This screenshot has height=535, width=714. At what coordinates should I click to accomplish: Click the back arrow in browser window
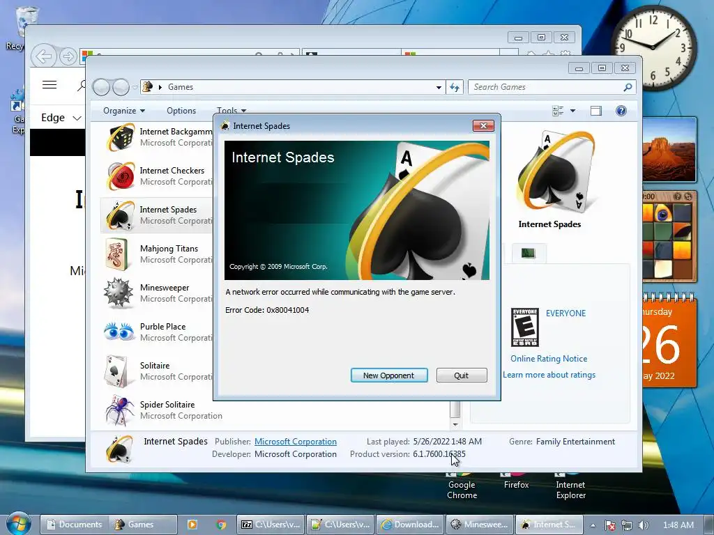[x=44, y=57]
